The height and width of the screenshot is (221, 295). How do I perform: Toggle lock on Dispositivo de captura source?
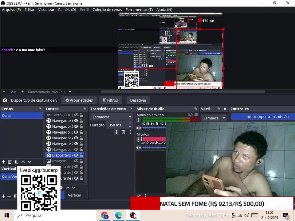pyautogui.click(x=81, y=155)
